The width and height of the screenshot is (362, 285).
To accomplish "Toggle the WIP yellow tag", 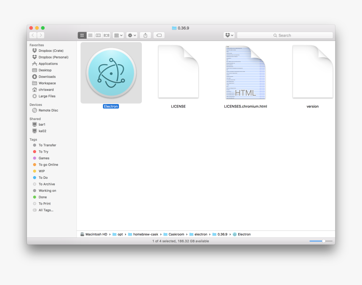I will tap(41, 171).
